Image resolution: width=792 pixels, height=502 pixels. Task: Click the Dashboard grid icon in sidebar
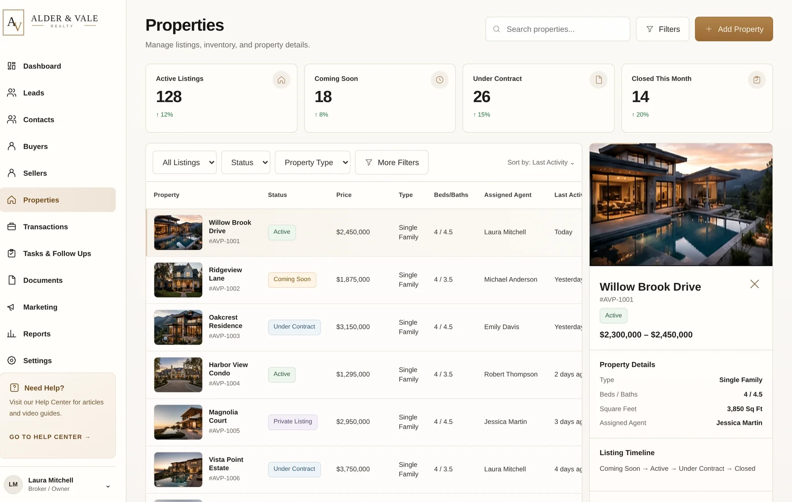(12, 66)
